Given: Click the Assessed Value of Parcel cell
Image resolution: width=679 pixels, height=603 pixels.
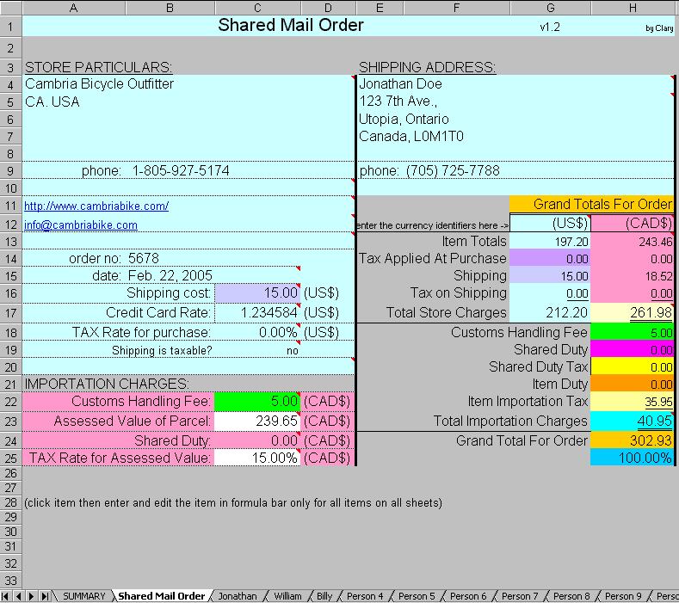Looking at the screenshot, I should (x=257, y=421).
